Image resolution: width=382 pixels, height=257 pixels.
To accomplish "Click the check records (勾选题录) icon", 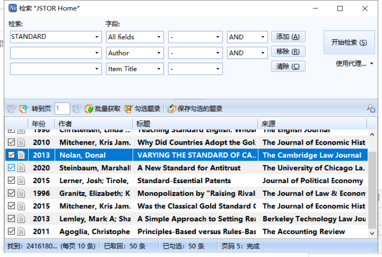I will [129, 109].
